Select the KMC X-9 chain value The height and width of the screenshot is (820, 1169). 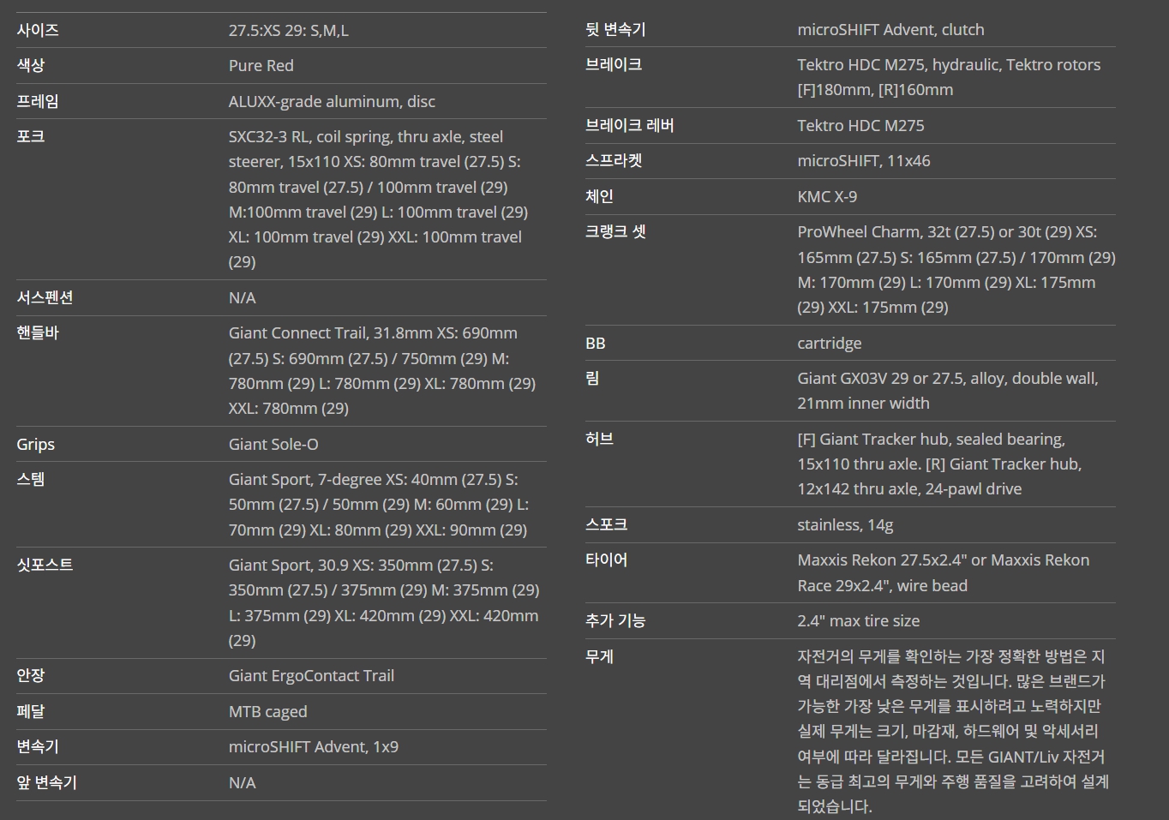click(826, 196)
